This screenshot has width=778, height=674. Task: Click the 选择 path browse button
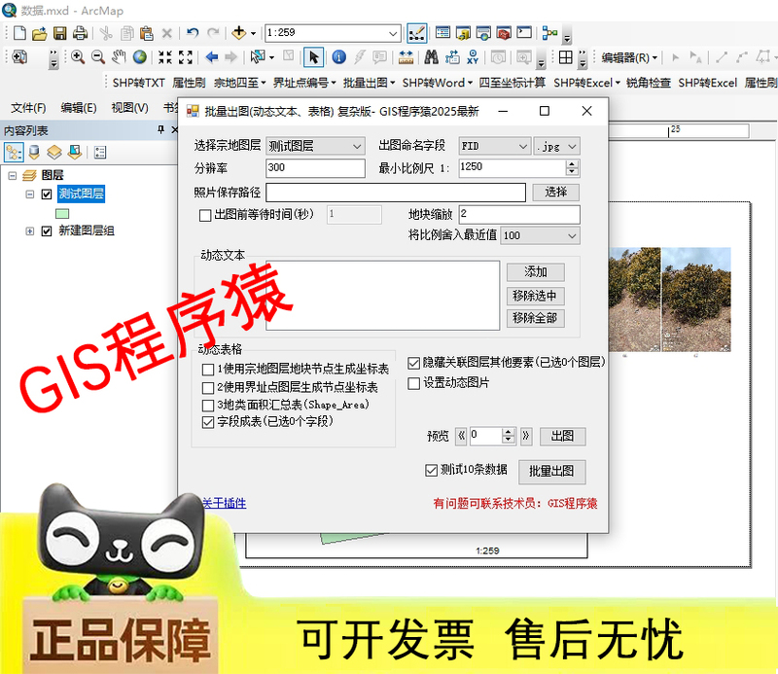click(555, 192)
